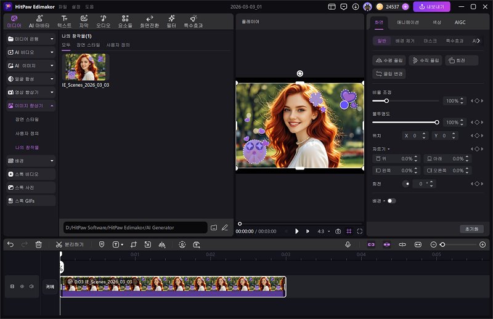The width and height of the screenshot is (493, 319).
Task: Toggle keyframe diamond for 불투명도 opacity
Action: pyautogui.click(x=477, y=123)
